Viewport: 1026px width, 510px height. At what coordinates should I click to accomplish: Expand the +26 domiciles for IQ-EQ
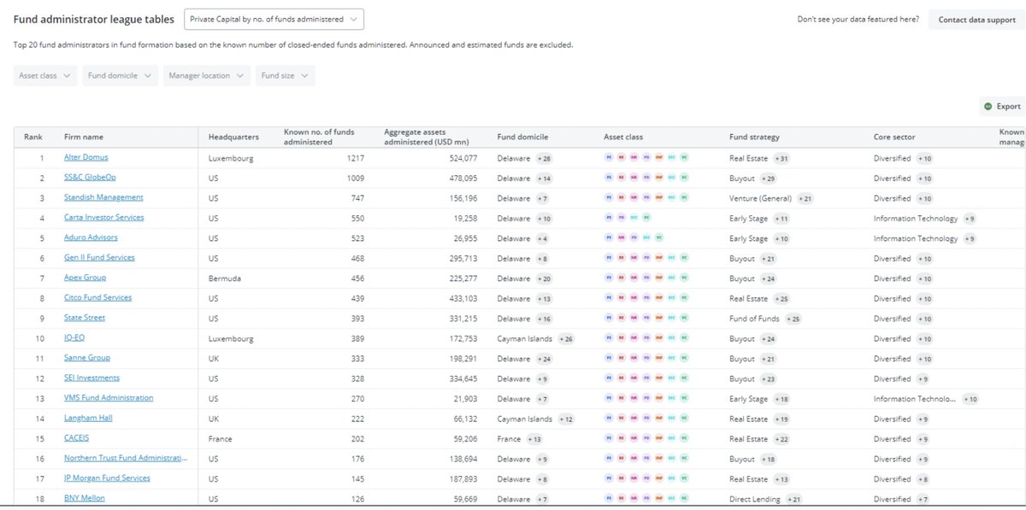click(566, 339)
